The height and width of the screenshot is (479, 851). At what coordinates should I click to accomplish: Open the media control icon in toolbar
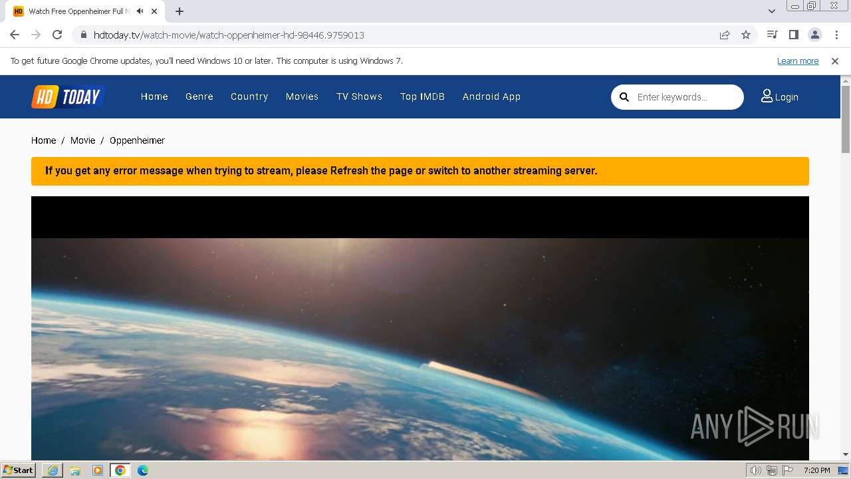[772, 35]
